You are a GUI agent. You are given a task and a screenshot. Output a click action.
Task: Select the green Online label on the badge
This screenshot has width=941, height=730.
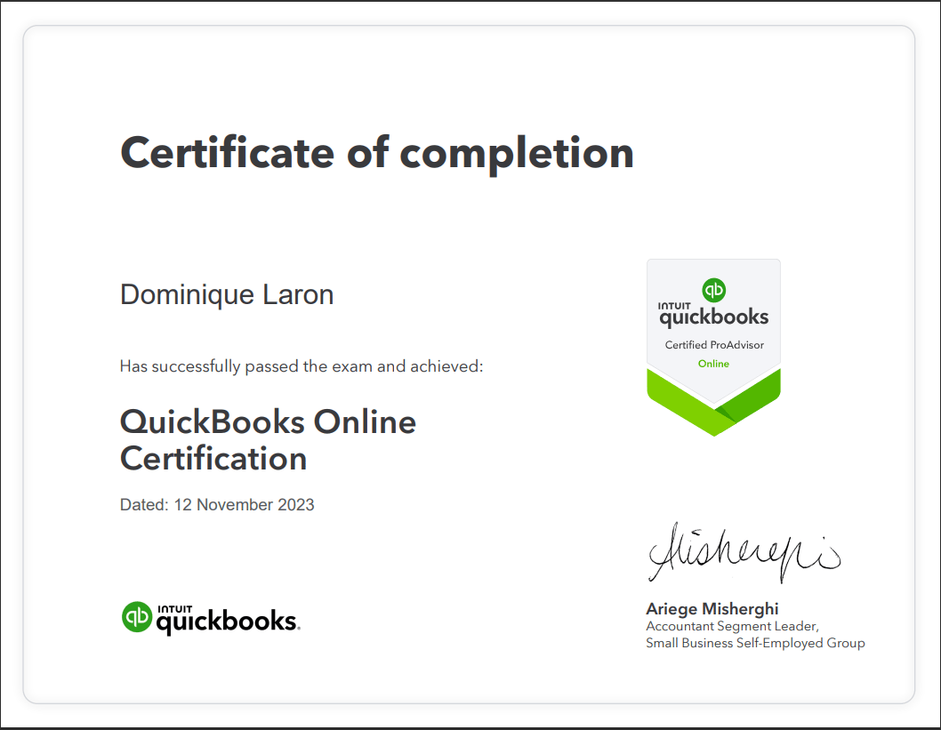coord(713,364)
